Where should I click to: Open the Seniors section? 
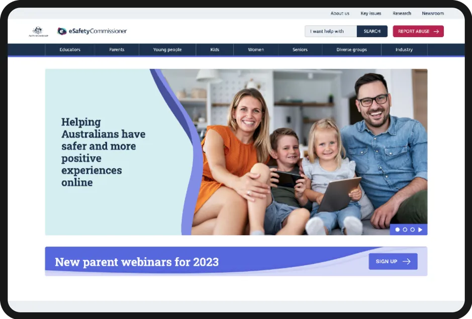click(300, 50)
